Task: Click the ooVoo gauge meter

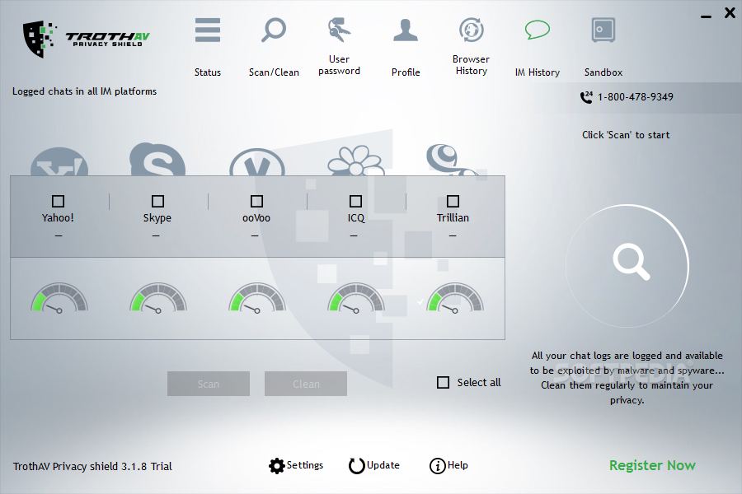Action: point(257,297)
